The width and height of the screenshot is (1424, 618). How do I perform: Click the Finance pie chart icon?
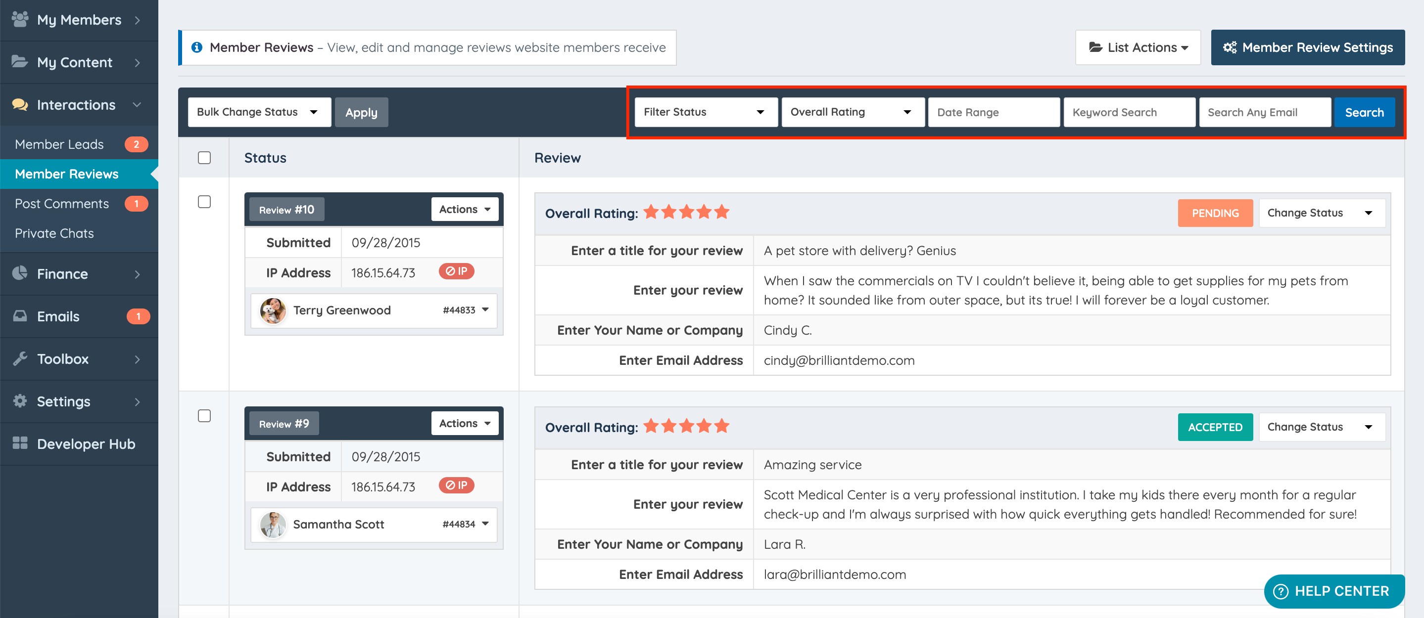20,273
